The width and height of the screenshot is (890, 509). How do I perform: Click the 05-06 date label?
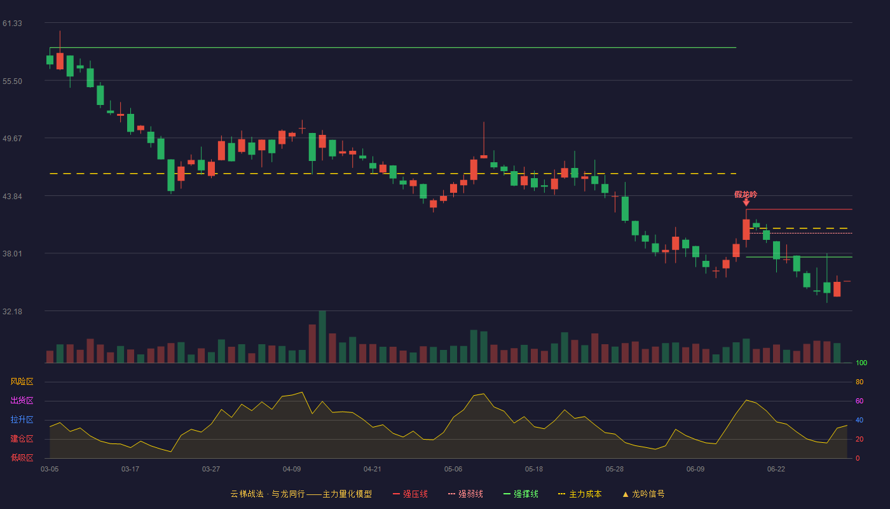453,469
